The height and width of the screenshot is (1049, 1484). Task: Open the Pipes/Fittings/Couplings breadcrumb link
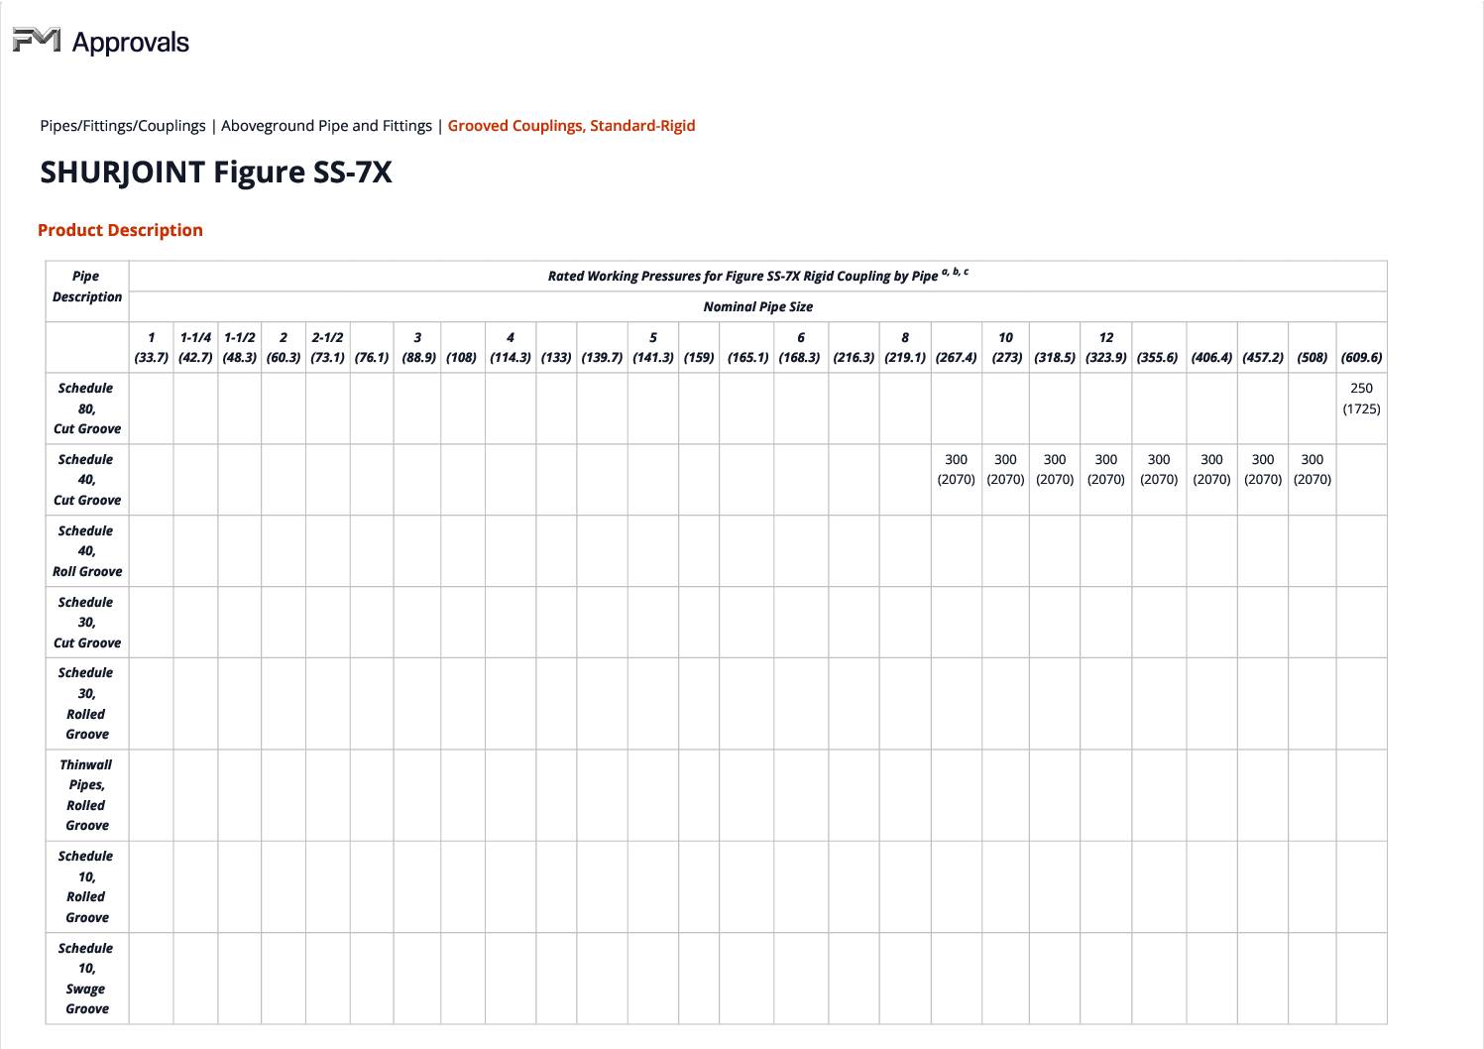pyautogui.click(x=123, y=126)
